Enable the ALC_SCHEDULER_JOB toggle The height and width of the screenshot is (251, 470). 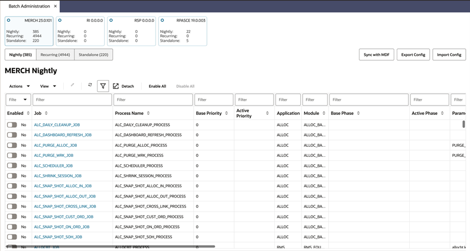coord(12,166)
